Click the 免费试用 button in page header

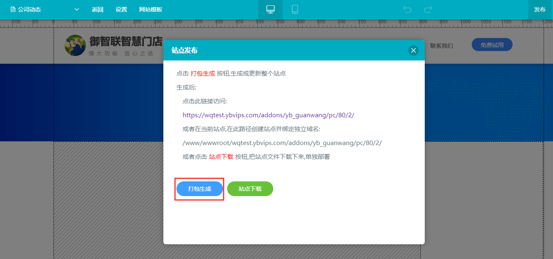492,45
